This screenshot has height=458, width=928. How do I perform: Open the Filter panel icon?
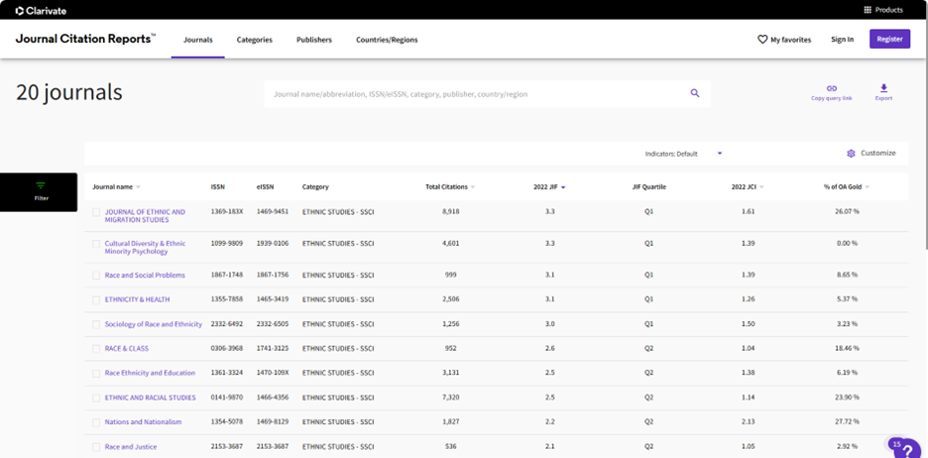pyautogui.click(x=41, y=186)
